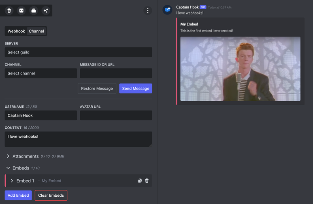
Task: Expand Embed 1 chevron
Action: tap(12, 181)
